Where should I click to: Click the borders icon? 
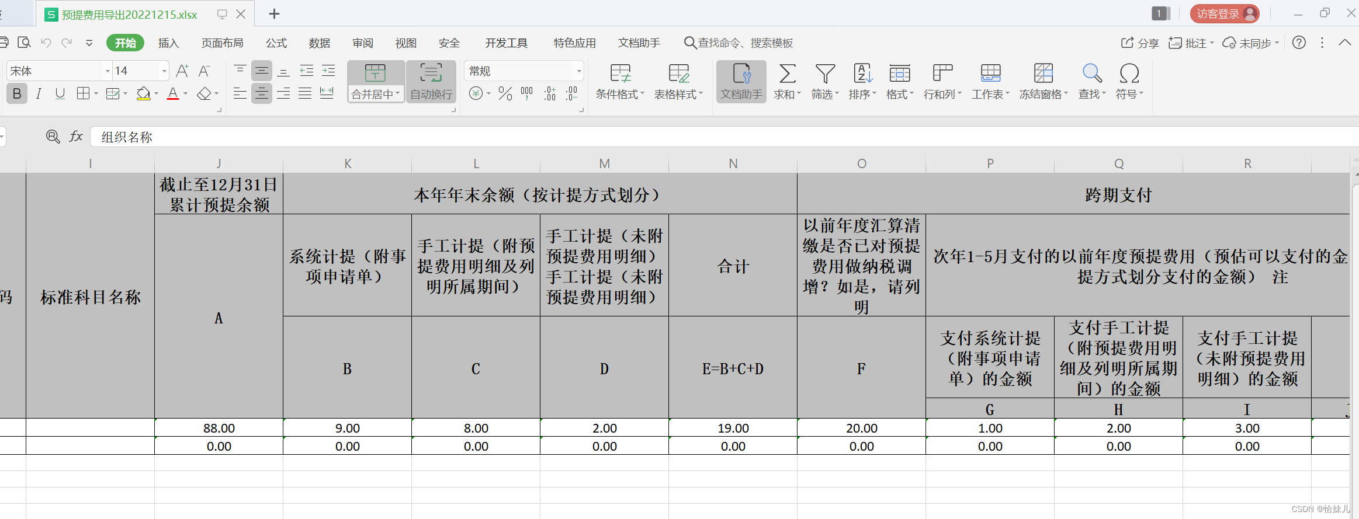84,93
